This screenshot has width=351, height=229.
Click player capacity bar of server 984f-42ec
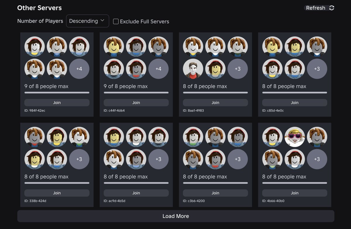click(x=57, y=92)
